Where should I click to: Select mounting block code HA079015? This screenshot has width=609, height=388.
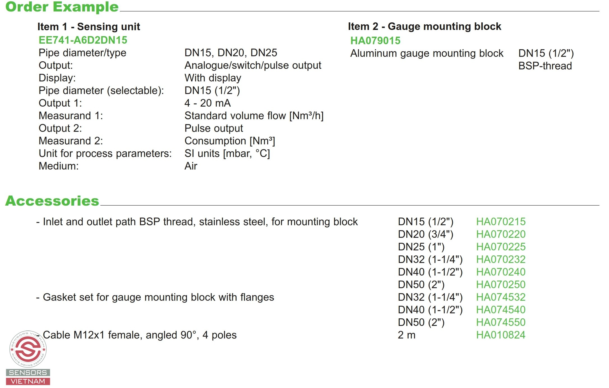375,41
